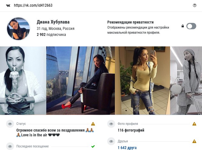Viewport: 202px width, 150px height.
Task: Toggle the eye icon for Друзья
Action: coord(111,141)
